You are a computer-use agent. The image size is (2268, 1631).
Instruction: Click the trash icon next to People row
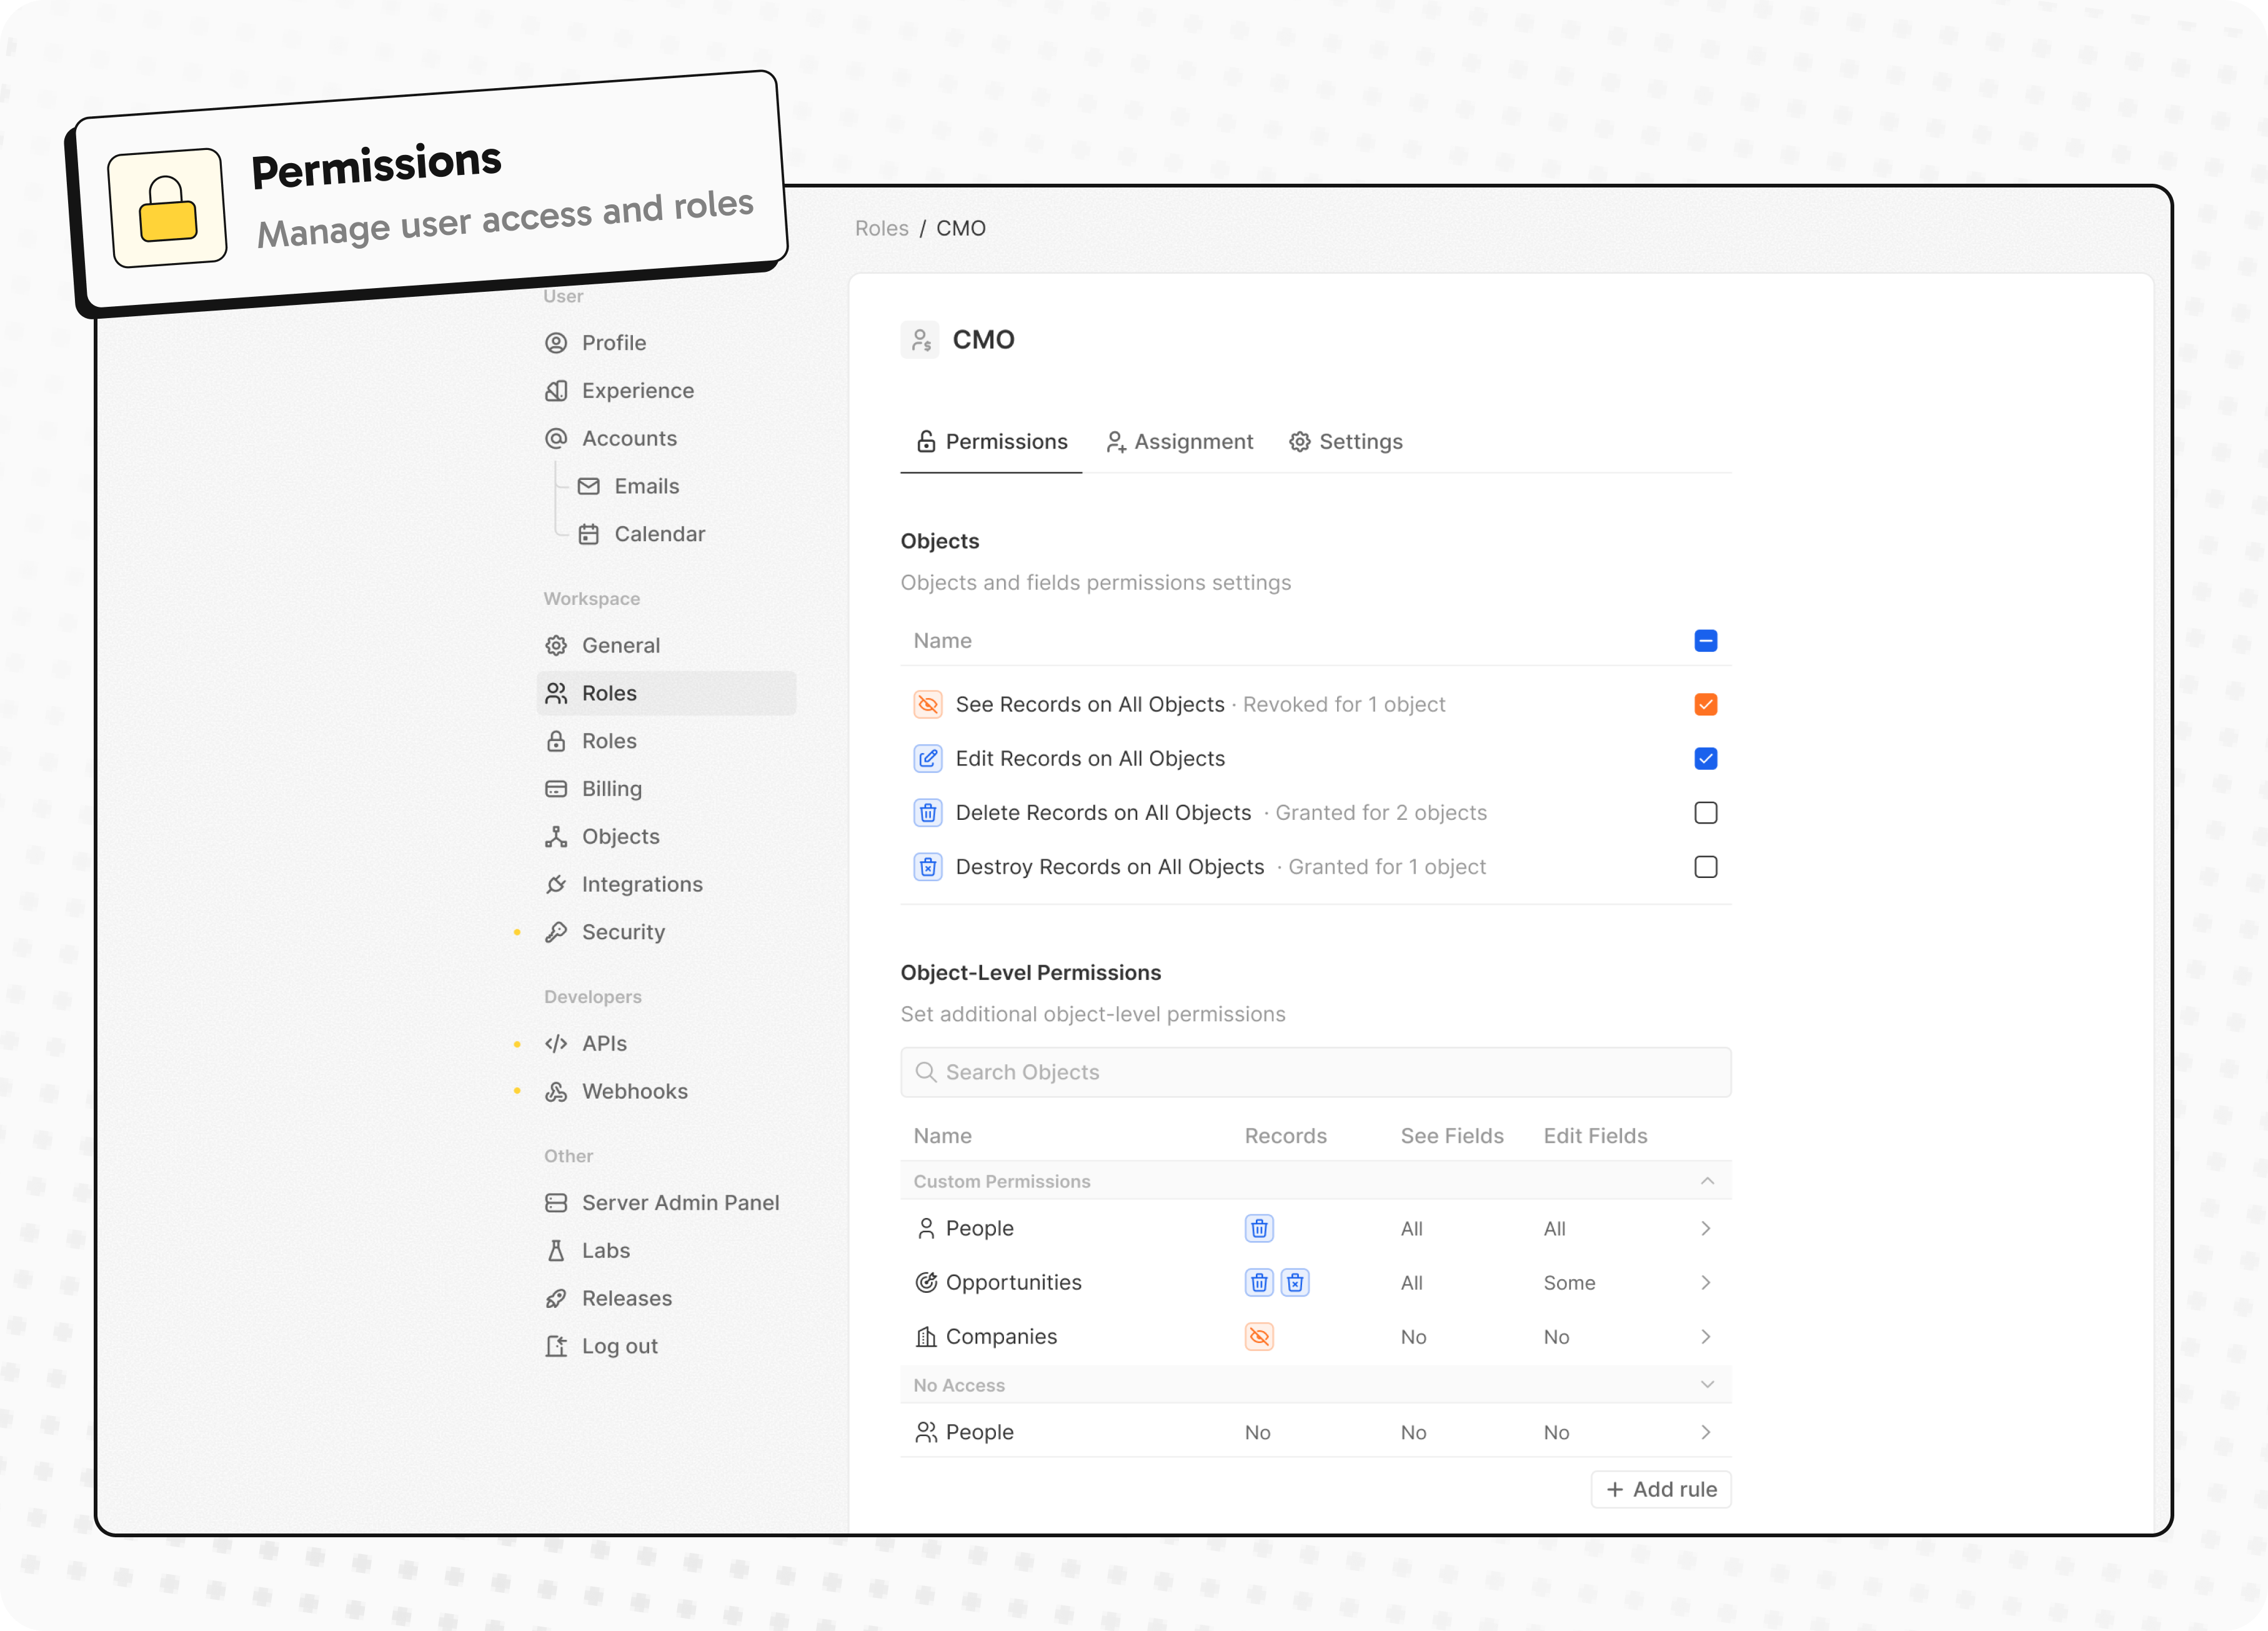click(x=1259, y=1228)
